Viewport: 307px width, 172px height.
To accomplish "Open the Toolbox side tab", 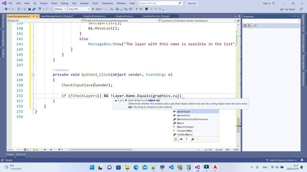I will [3, 53].
